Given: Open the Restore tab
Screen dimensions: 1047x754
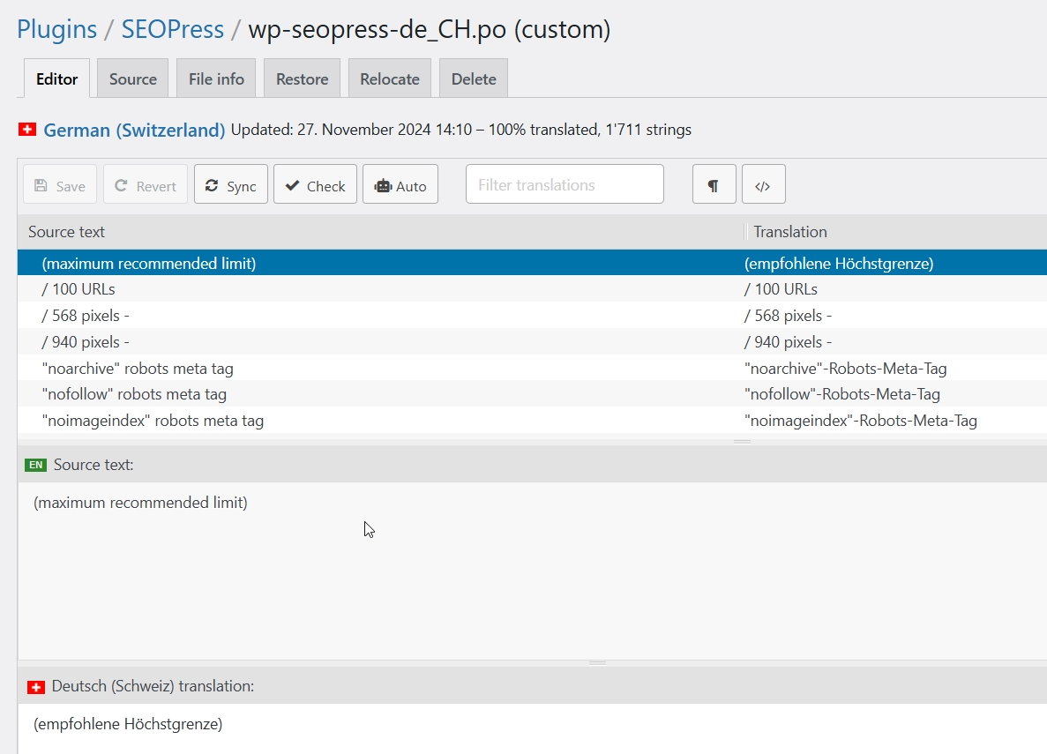Looking at the screenshot, I should click(x=302, y=78).
